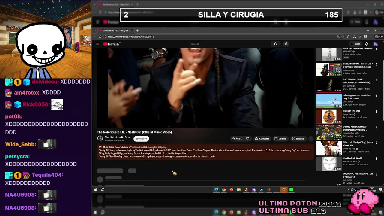Open the green app on the taskbar
384x216 pixels.
291,190
